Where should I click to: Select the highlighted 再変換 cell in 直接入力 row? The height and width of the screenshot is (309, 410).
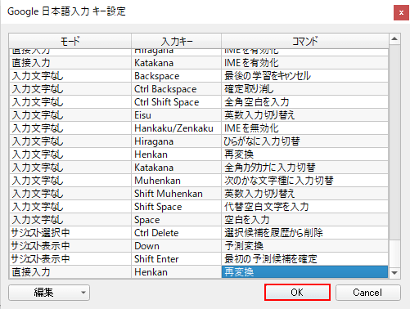point(304,272)
